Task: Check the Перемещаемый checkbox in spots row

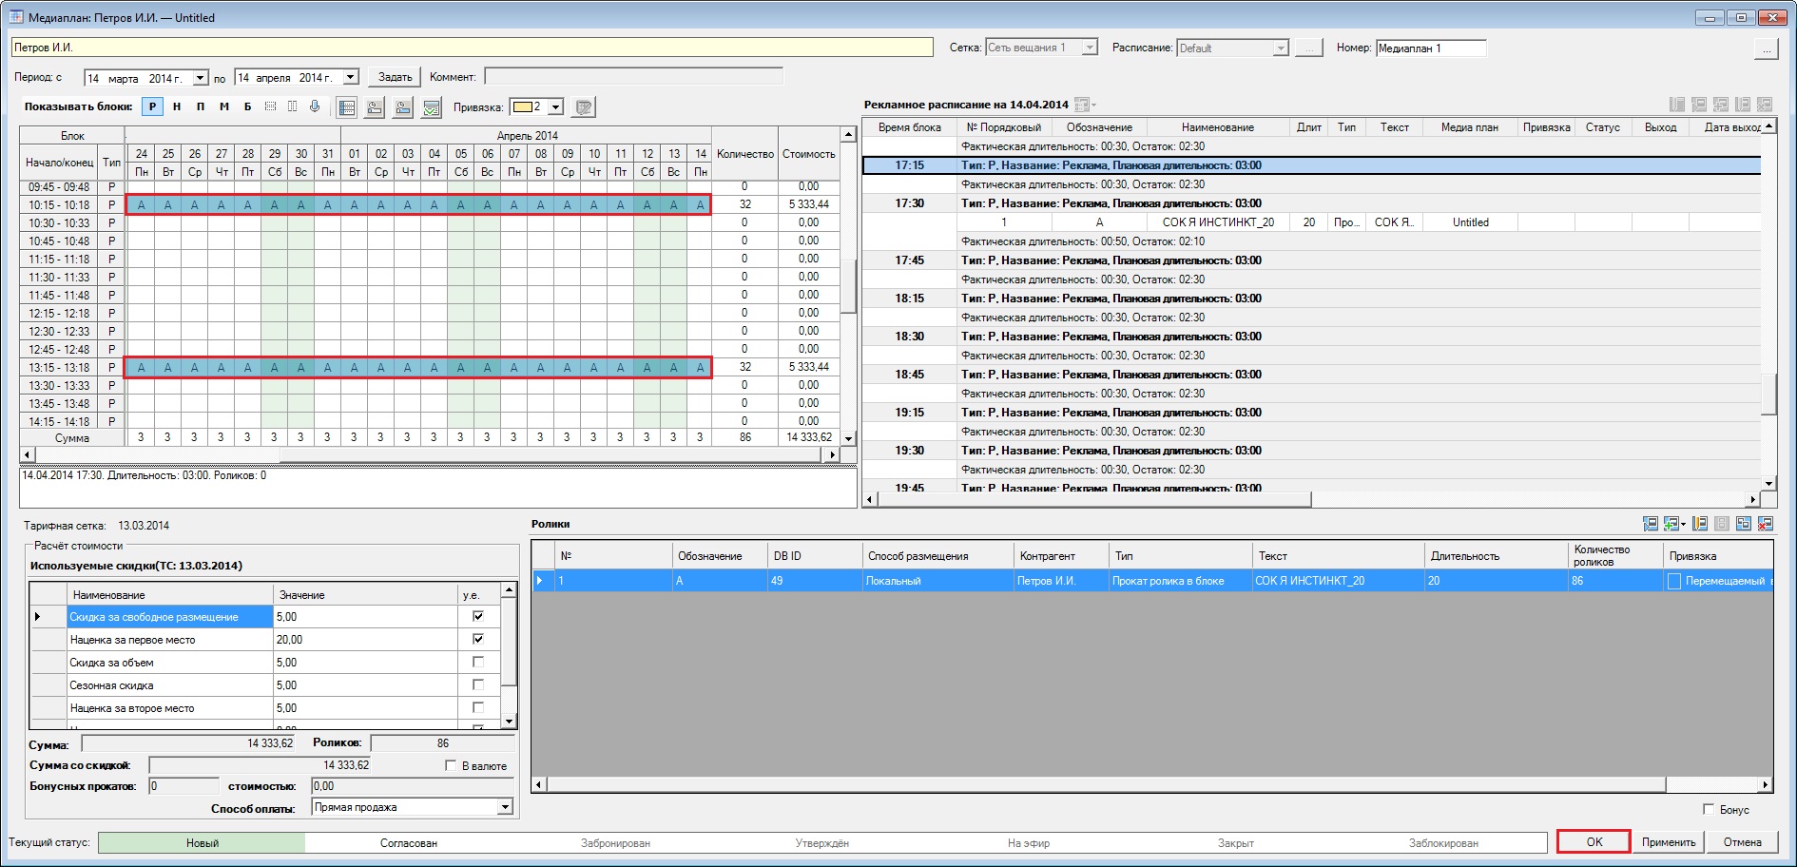Action: click(x=1674, y=581)
